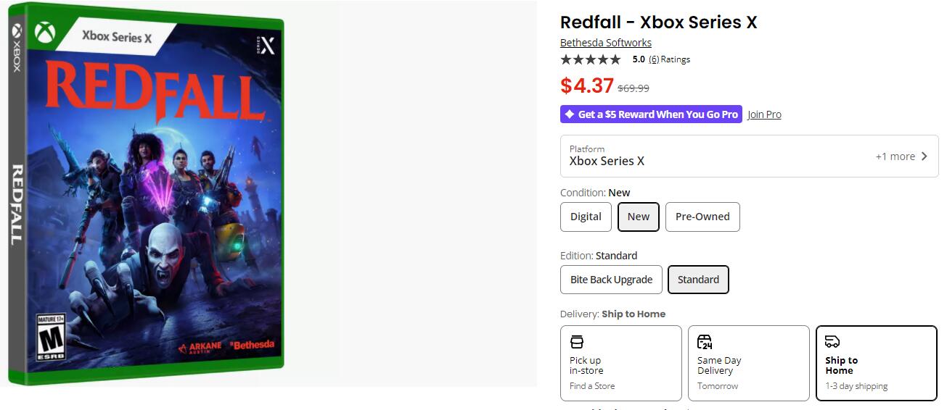Screen dimensions: 947x410
Task: Open the Bethesda Softworks brand link
Action: coord(605,43)
